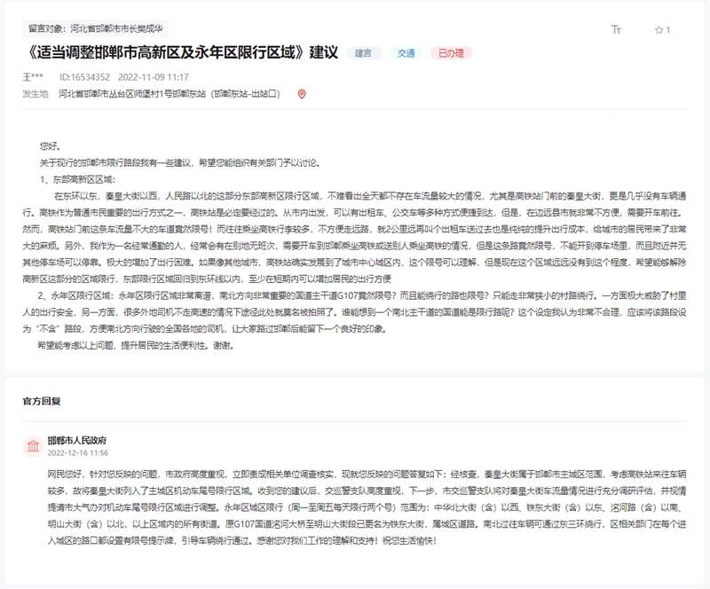Image resolution: width=710 pixels, height=589 pixels.
Task: Click the replier name 邯郸市人民政府
Action: [x=77, y=441]
